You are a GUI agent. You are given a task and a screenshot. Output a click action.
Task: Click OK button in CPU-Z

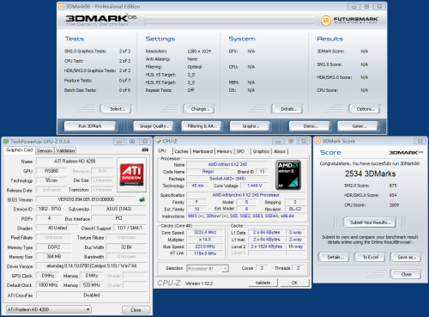294,283
